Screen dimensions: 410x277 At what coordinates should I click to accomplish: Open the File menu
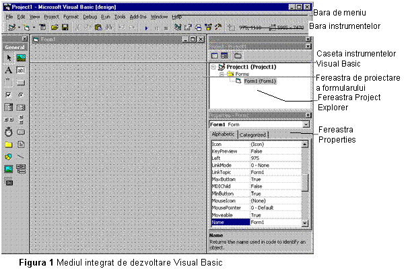pyautogui.click(x=9, y=17)
